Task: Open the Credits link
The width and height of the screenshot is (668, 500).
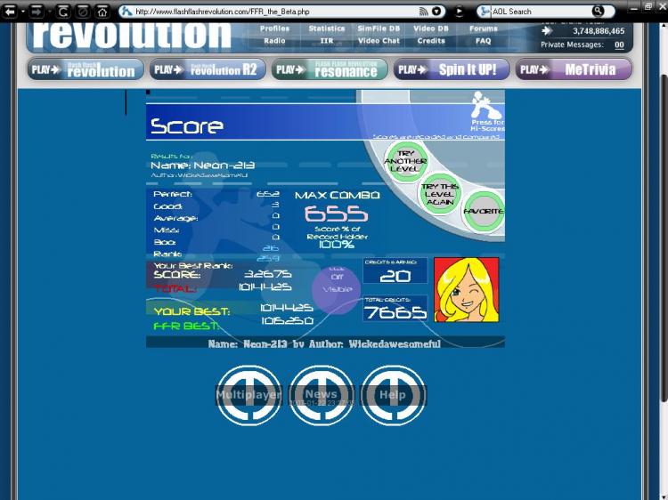Action: [431, 41]
